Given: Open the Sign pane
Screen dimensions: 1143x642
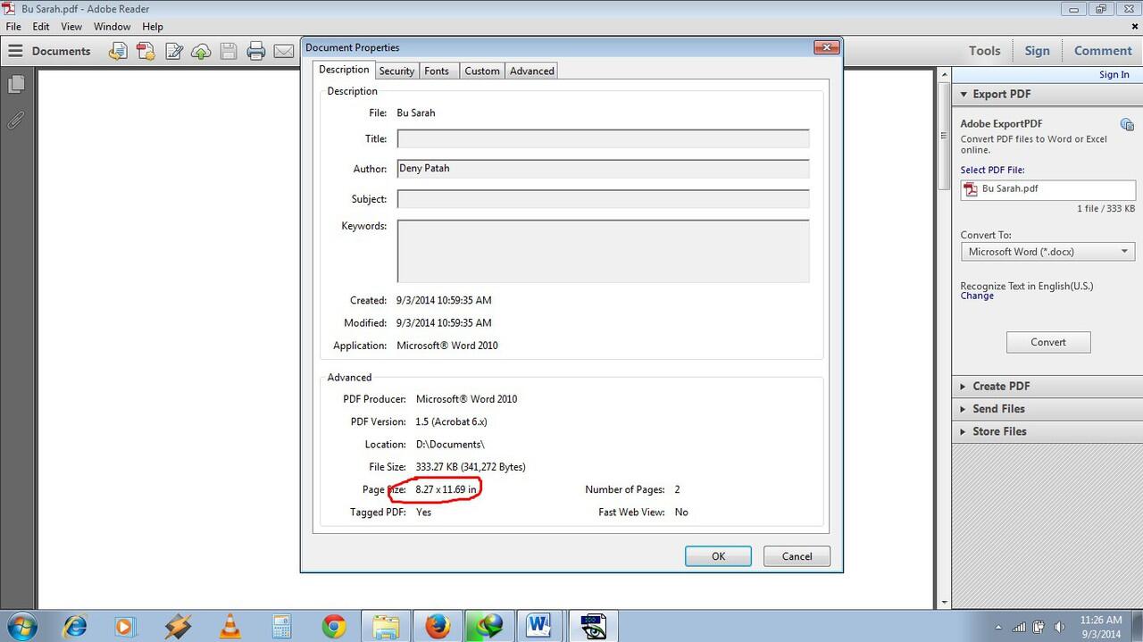Looking at the screenshot, I should [1037, 51].
